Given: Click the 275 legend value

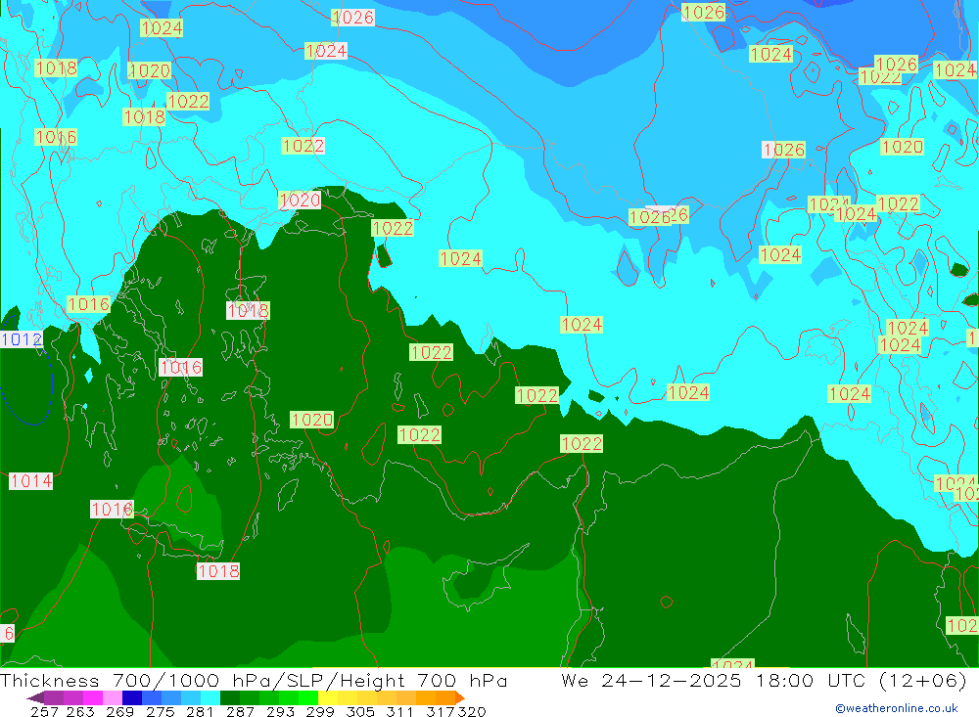Looking at the screenshot, I should coord(160,711).
